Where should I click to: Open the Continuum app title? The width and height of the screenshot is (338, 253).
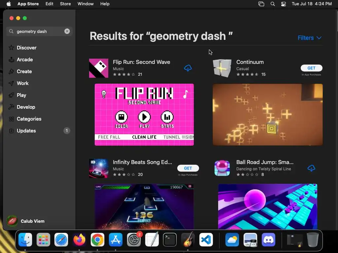250,62
